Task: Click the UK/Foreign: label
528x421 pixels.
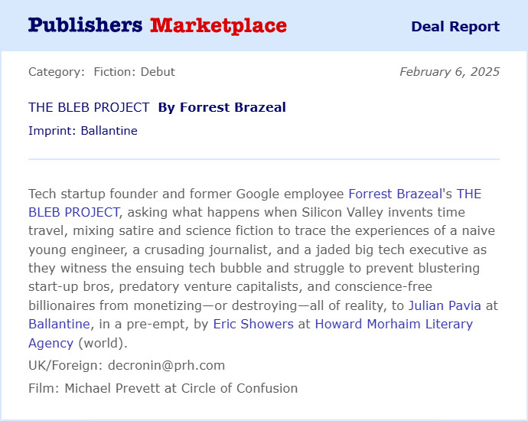Action: pos(66,365)
